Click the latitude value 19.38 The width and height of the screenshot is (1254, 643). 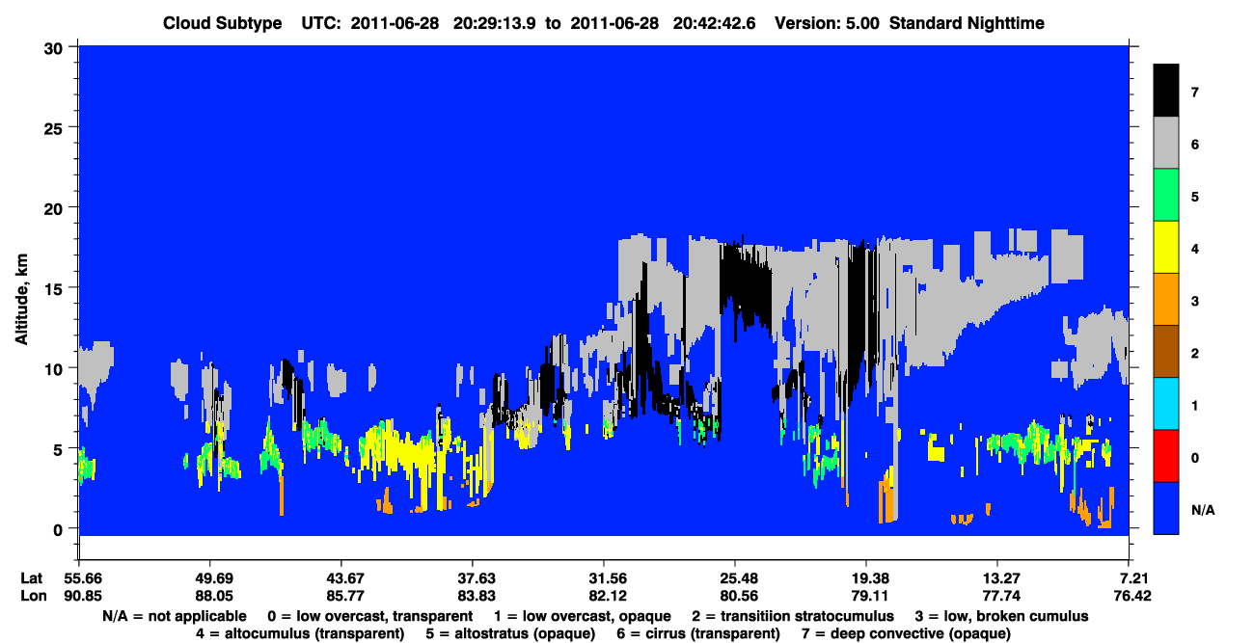(866, 578)
